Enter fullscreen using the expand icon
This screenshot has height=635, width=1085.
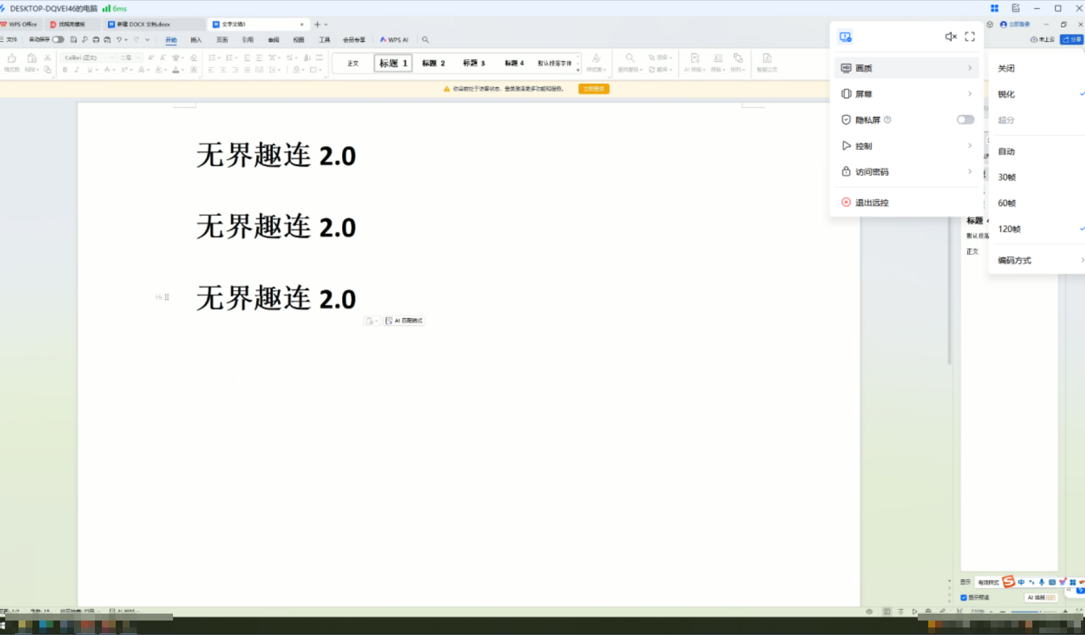pyautogui.click(x=970, y=36)
